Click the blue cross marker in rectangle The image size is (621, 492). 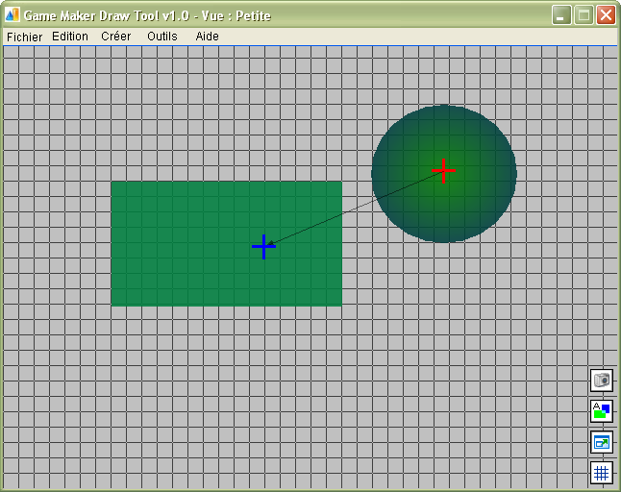[263, 247]
